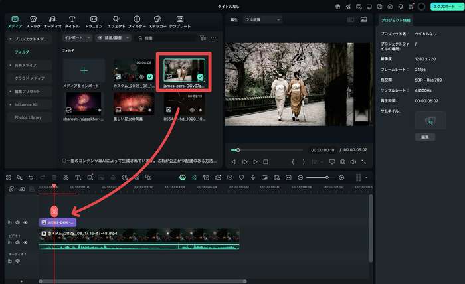Open the Export button dropdown arrow
Screen dimensions: 465x284
[460, 7]
